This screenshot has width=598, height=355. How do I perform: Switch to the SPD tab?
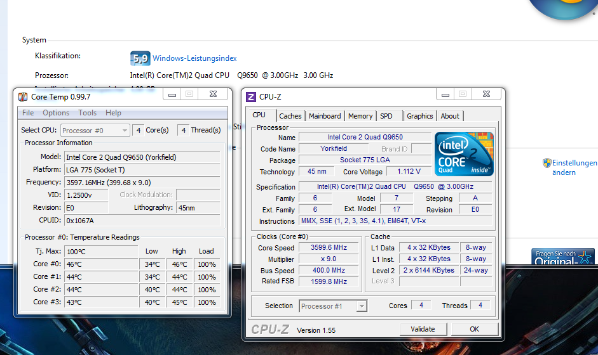[386, 116]
